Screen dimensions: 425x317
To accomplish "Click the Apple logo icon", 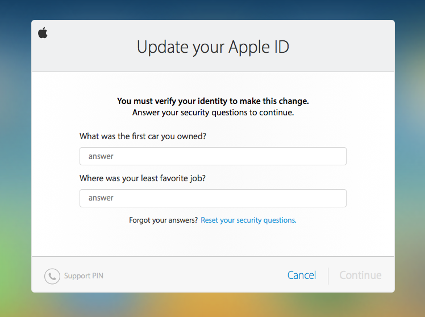I will click(x=43, y=33).
